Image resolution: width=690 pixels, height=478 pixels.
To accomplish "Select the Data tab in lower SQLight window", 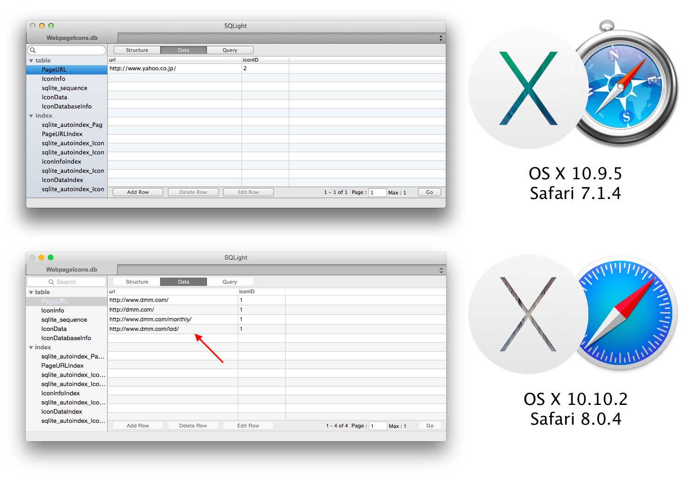I will (x=184, y=282).
